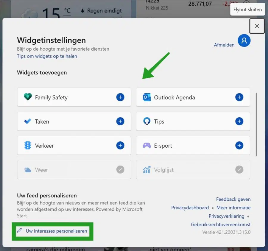Click the Widgetinstellingen heading
The height and width of the screenshot is (251, 268).
[51, 40]
